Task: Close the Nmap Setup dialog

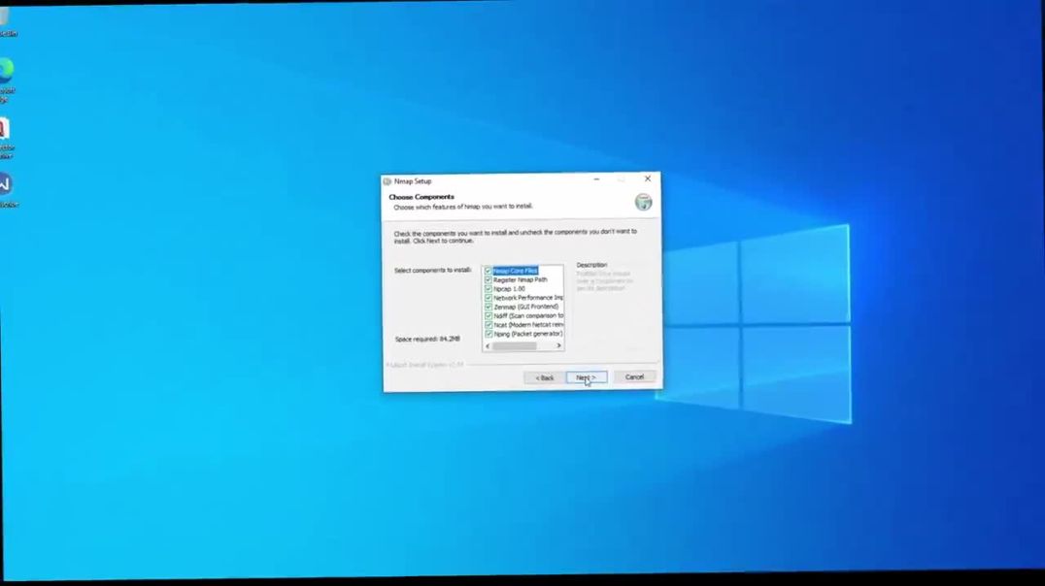Action: click(647, 179)
